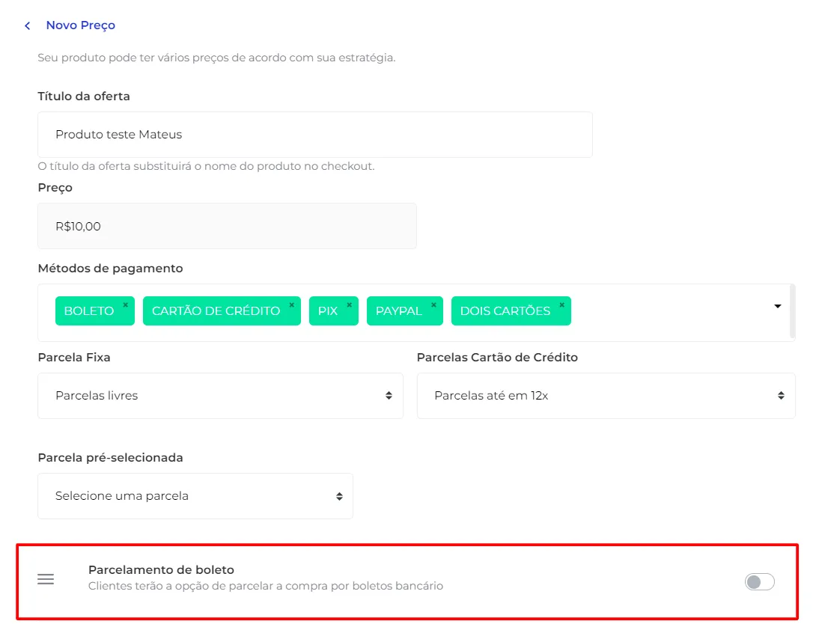This screenshot has height=627, width=816.
Task: Remove the BOLETO payment tag
Action: point(126,305)
